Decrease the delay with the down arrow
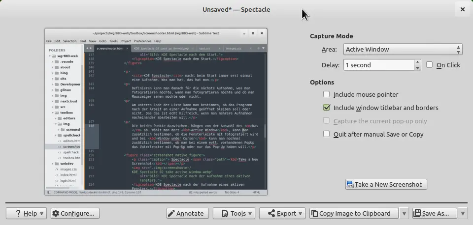This screenshot has height=225, width=473. click(x=417, y=68)
